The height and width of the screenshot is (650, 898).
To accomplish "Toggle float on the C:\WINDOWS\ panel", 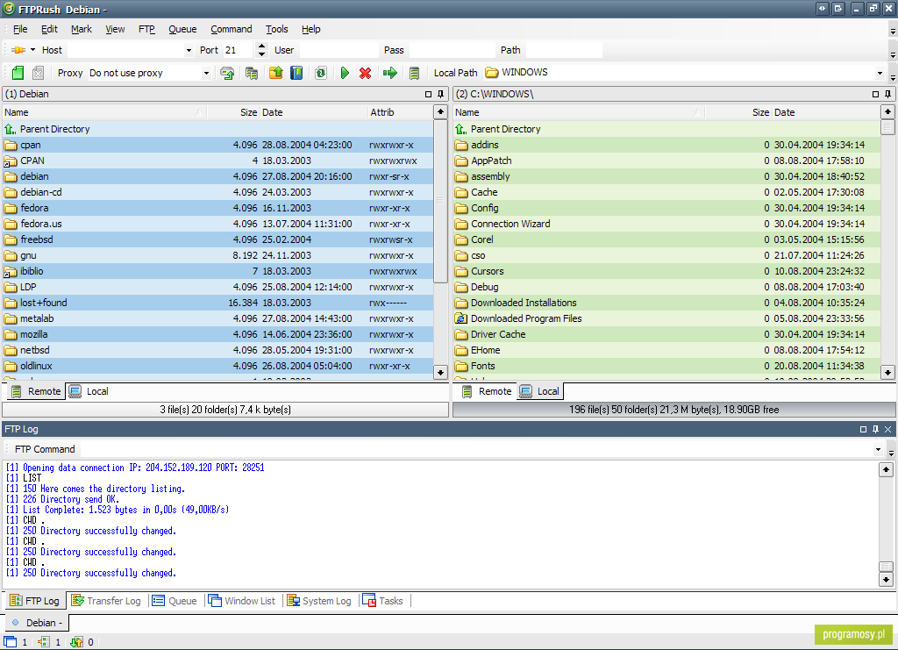I will (x=875, y=94).
